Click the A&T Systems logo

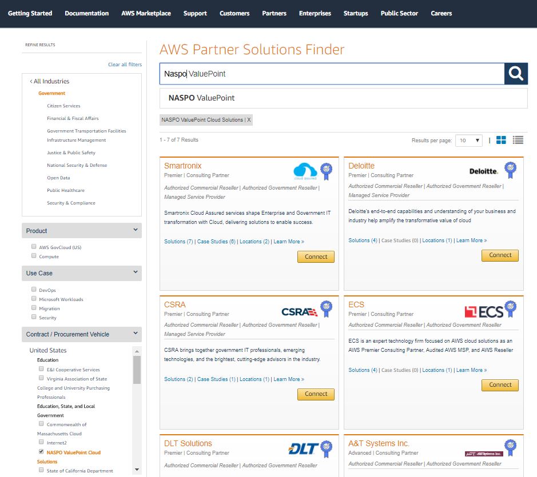tap(484, 454)
